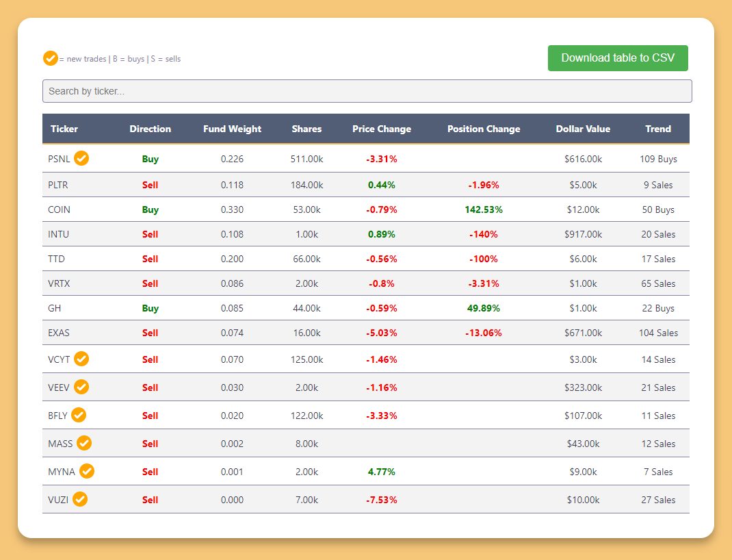Viewport: 732px width, 560px height.
Task: Click the -1.96% position change for PLTR
Action: pos(484,185)
